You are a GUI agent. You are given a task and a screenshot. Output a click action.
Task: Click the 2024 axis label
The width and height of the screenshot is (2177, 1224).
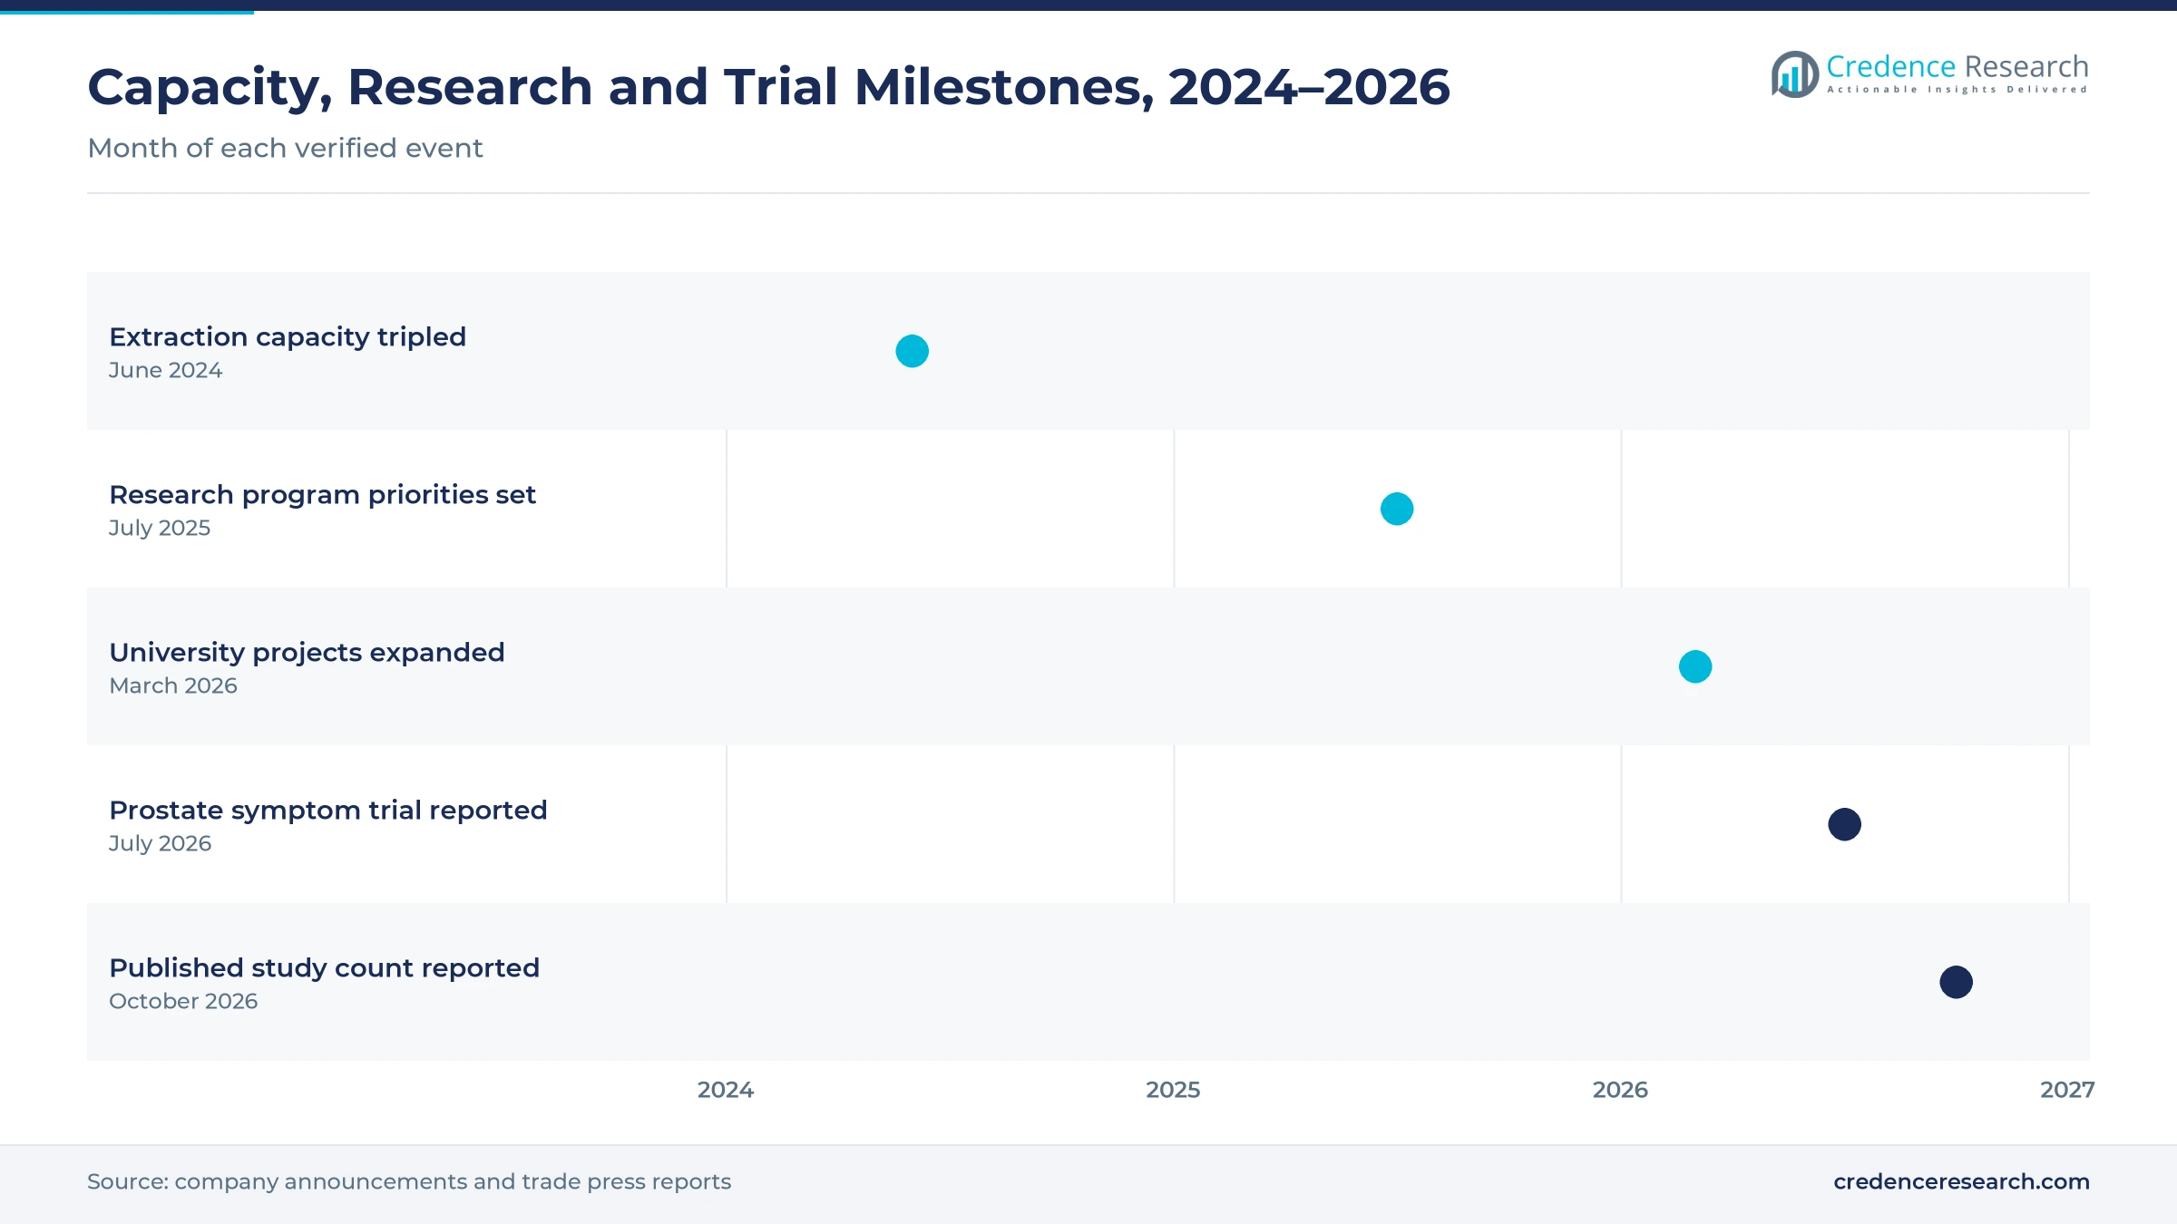tap(726, 1090)
